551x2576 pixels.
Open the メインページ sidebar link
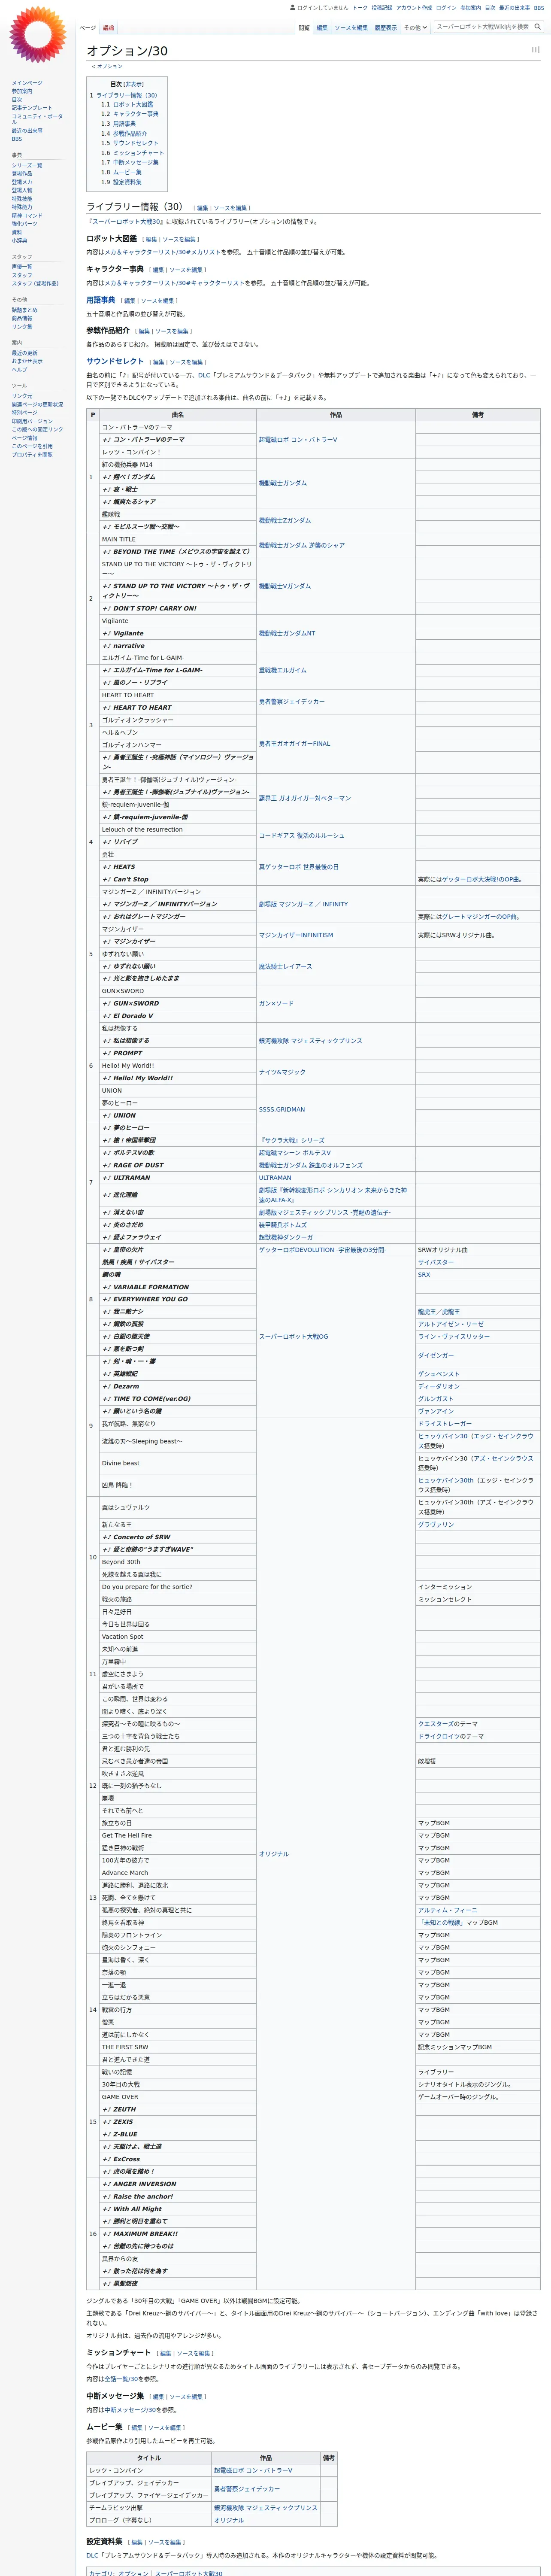click(27, 83)
